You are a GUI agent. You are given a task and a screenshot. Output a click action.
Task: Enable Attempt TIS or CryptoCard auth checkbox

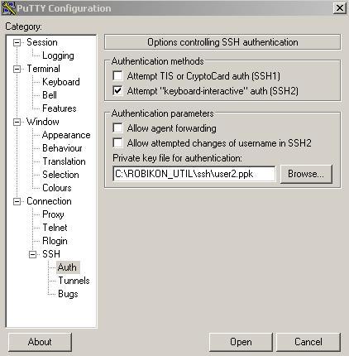point(117,75)
